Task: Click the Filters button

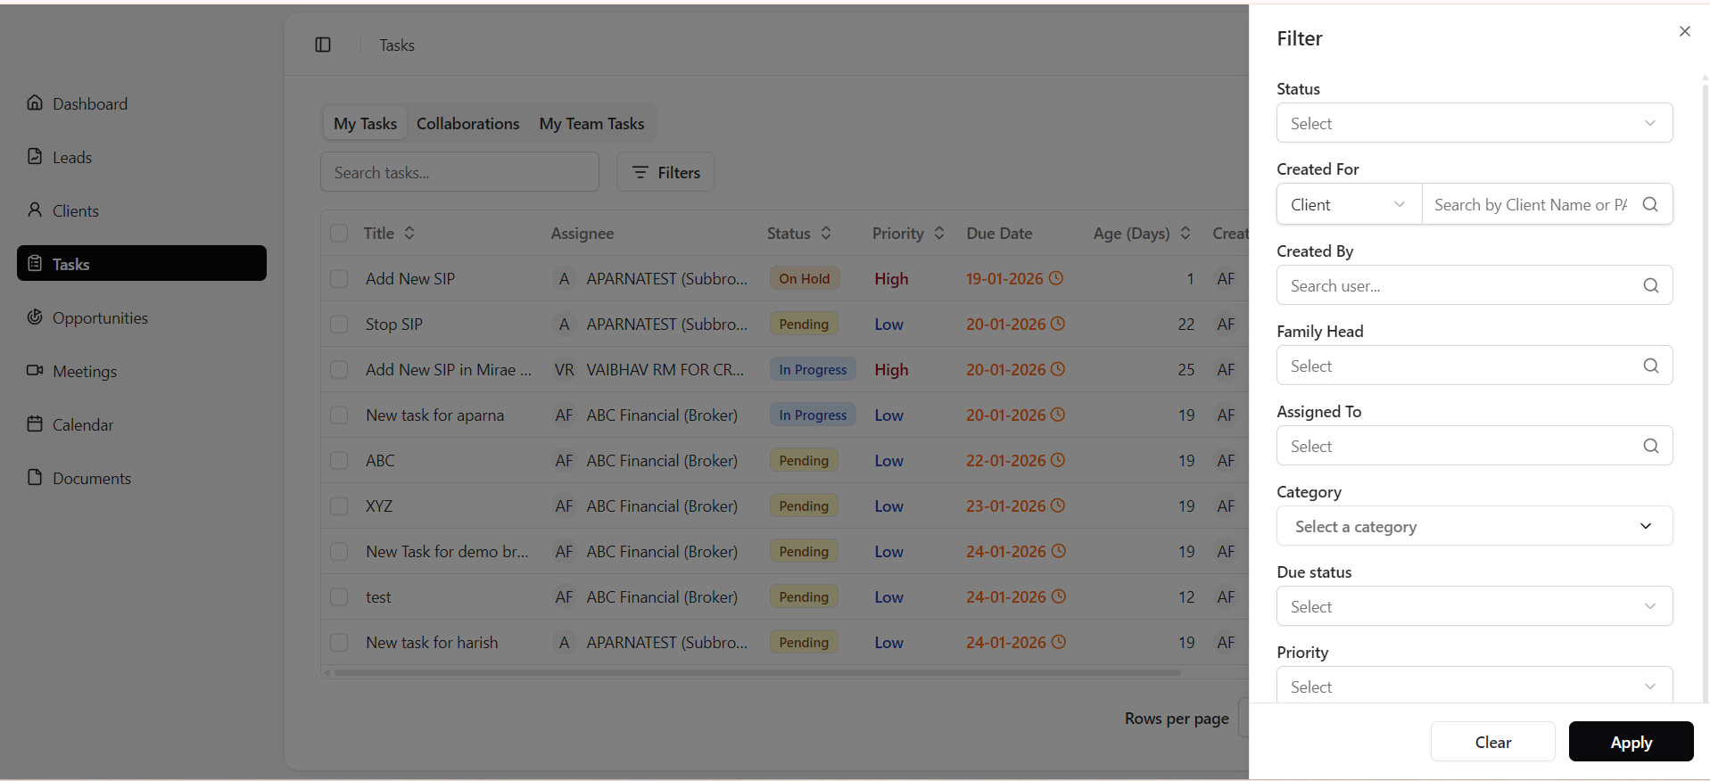Action: coord(665,172)
